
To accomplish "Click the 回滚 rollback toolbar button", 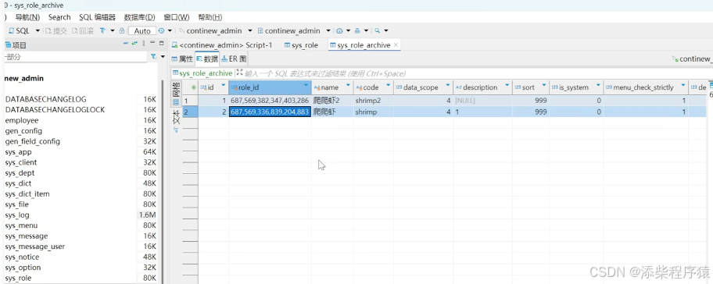I will [x=83, y=31].
